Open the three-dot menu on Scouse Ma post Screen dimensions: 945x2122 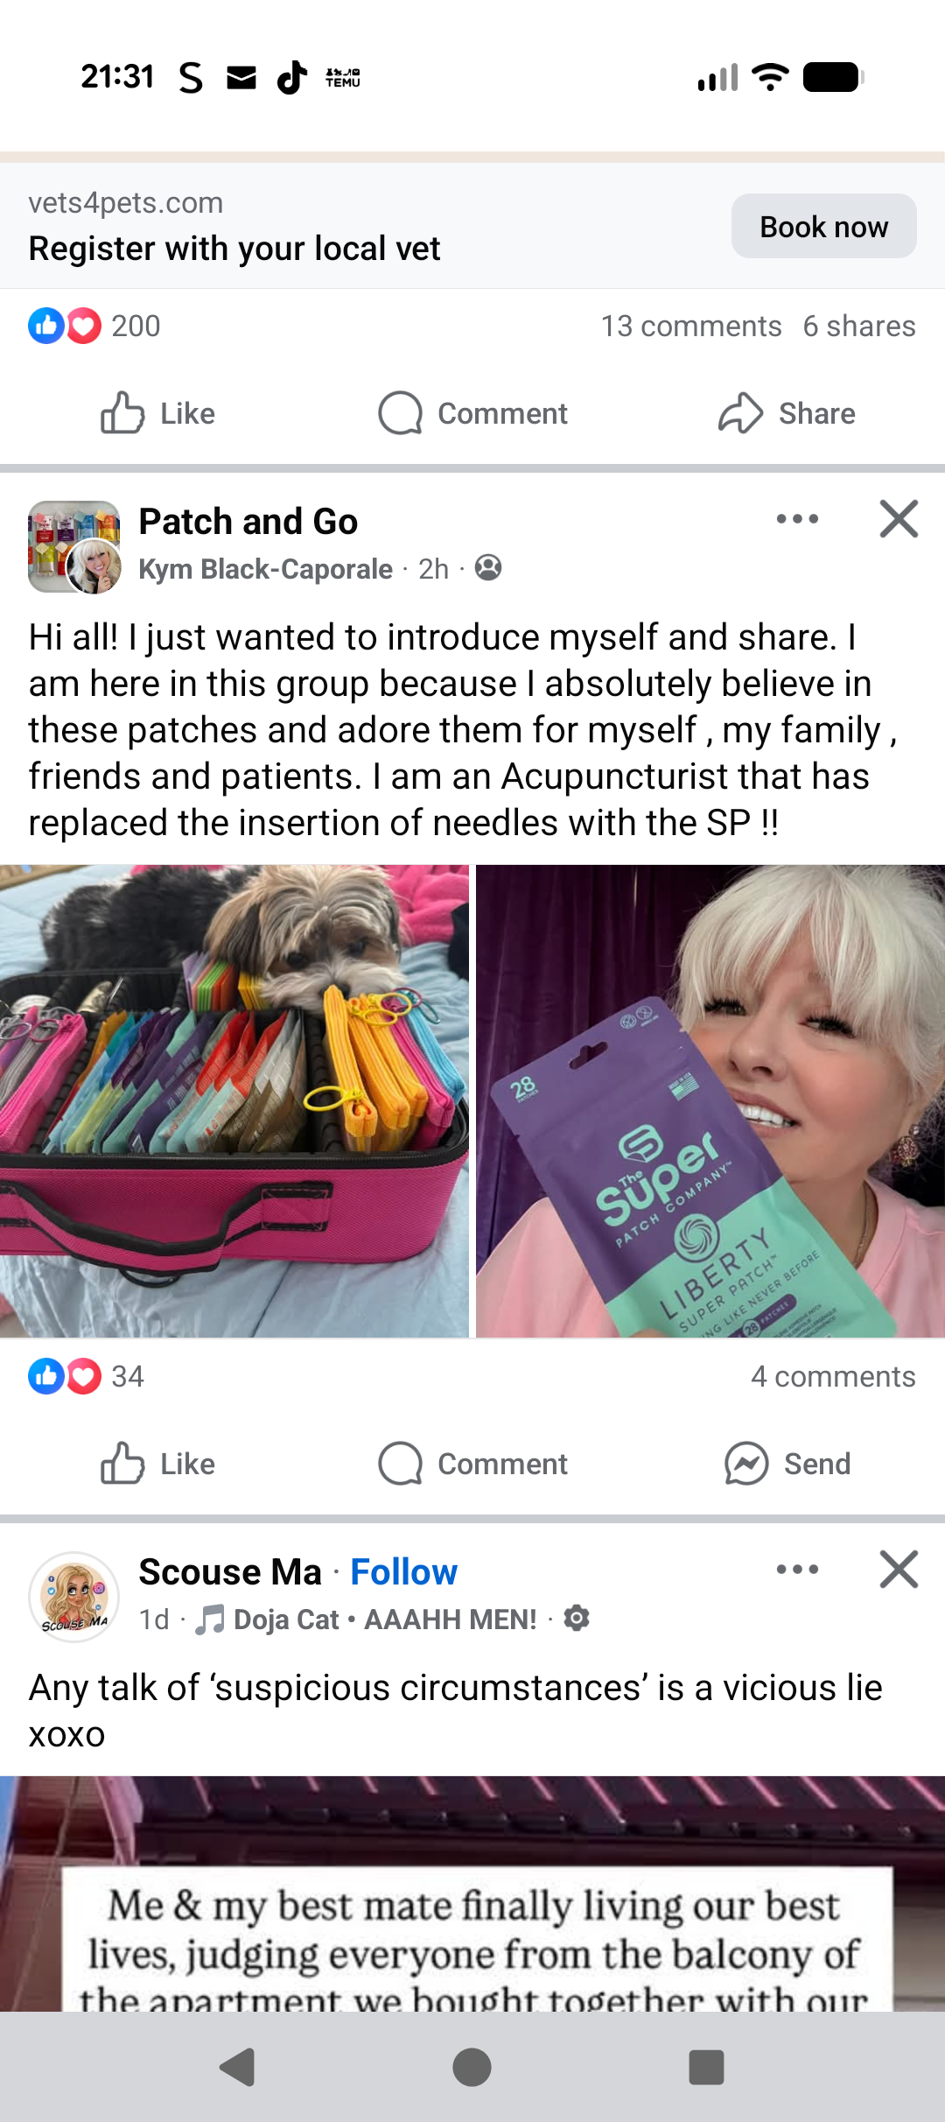[x=797, y=1570]
